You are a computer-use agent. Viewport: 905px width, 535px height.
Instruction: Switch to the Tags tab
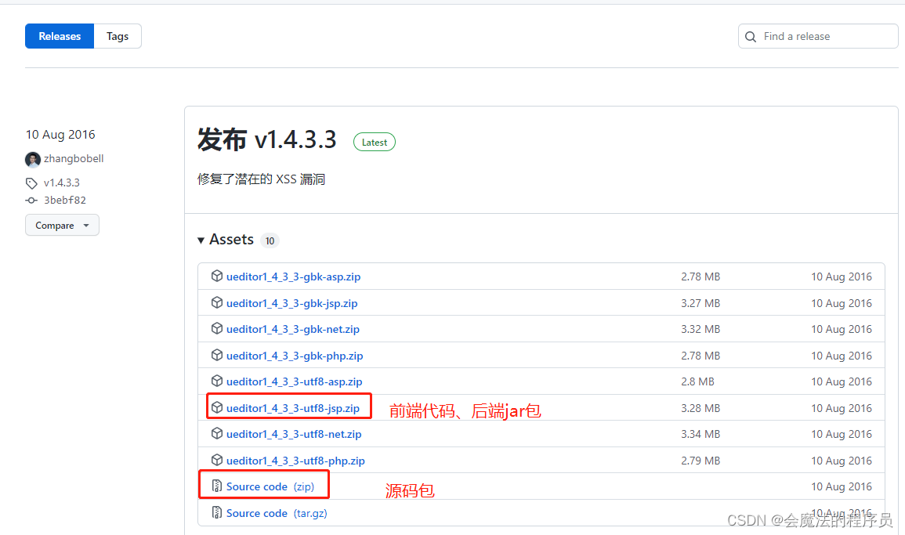pyautogui.click(x=118, y=36)
